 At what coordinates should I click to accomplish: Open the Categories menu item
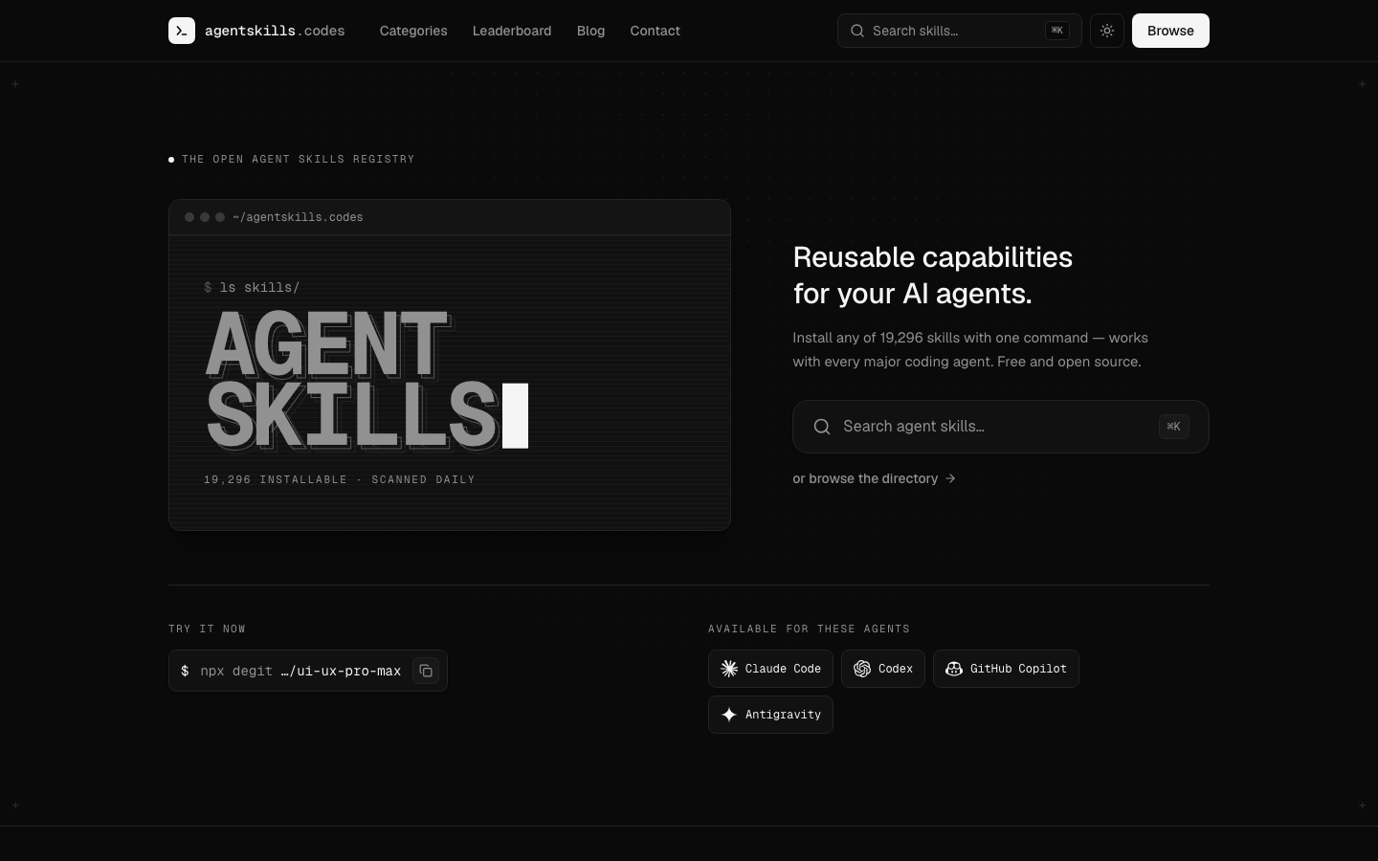pos(413,31)
